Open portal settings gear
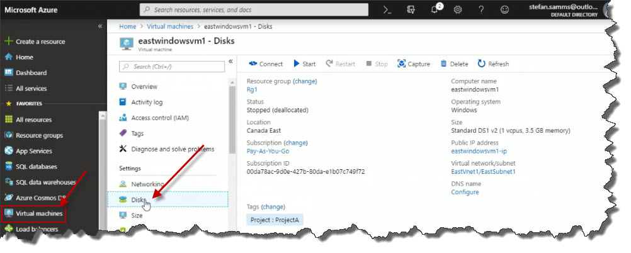This screenshot has width=631, height=253. click(x=458, y=10)
